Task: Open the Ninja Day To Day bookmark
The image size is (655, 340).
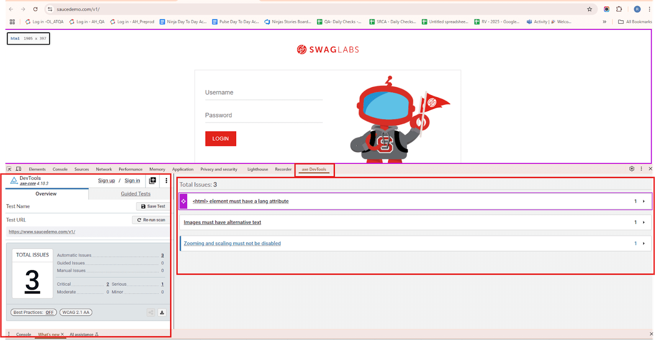Action: [x=183, y=21]
